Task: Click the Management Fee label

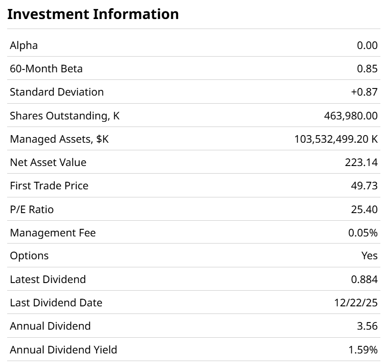Action: pyautogui.click(x=53, y=233)
